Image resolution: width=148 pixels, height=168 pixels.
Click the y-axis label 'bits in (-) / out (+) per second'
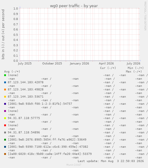click(3, 34)
